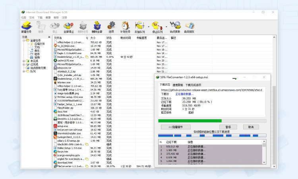Open the 文件 menu
This screenshot has height=179, width=298.
[32, 18]
